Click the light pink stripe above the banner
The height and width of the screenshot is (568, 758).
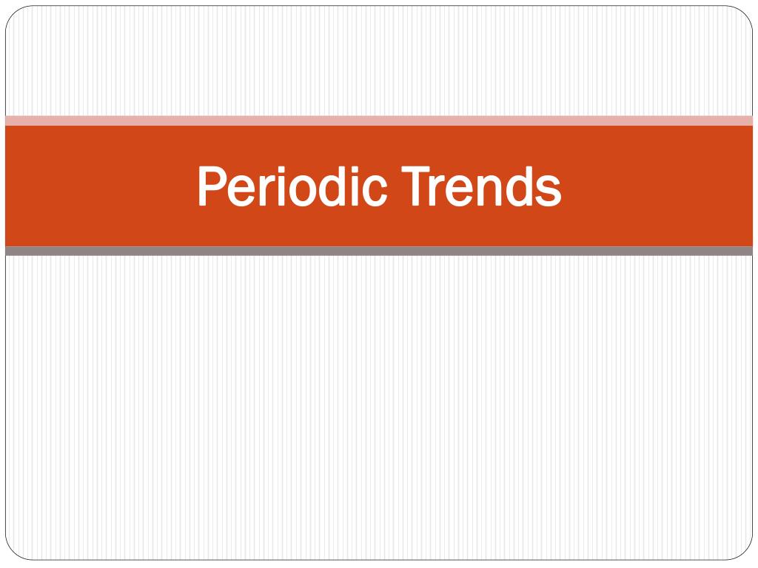[x=379, y=121]
